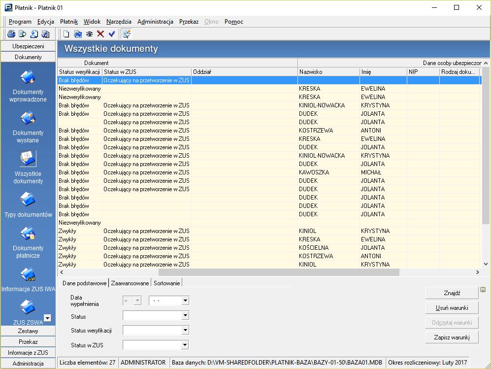Select the Wszystkie dokumenty sidebar icon
The height and width of the screenshot is (369, 491).
coord(28,159)
